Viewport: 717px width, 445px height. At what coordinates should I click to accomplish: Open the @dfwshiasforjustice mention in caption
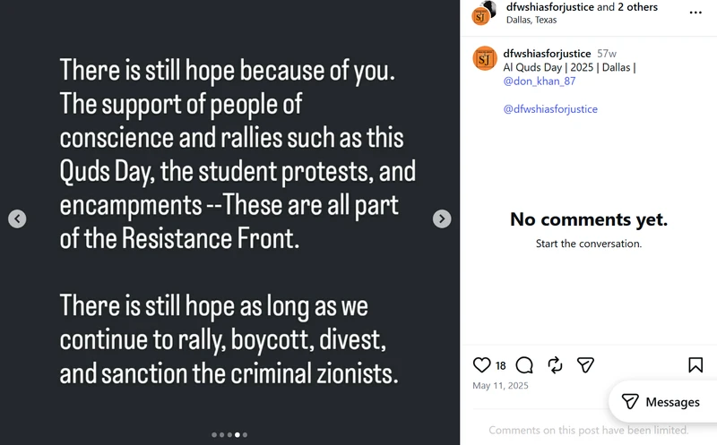[x=550, y=109]
